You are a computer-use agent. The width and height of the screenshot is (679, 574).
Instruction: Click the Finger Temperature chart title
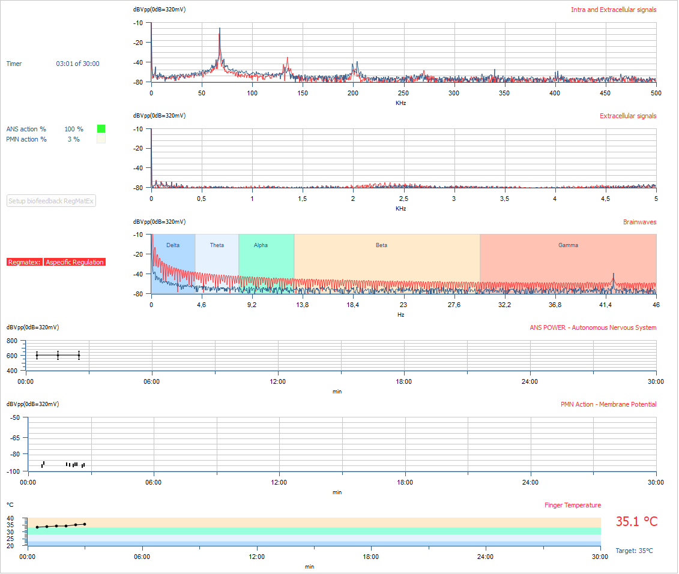pos(572,505)
